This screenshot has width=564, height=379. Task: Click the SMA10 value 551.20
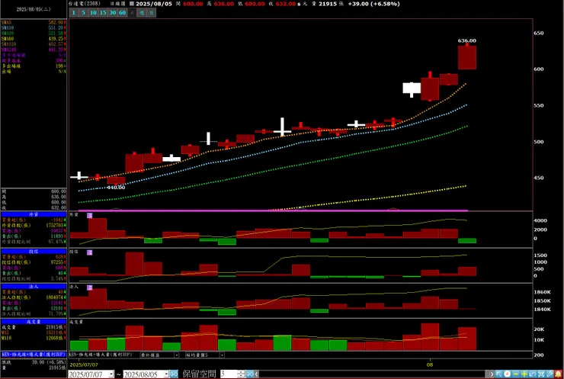click(x=56, y=27)
